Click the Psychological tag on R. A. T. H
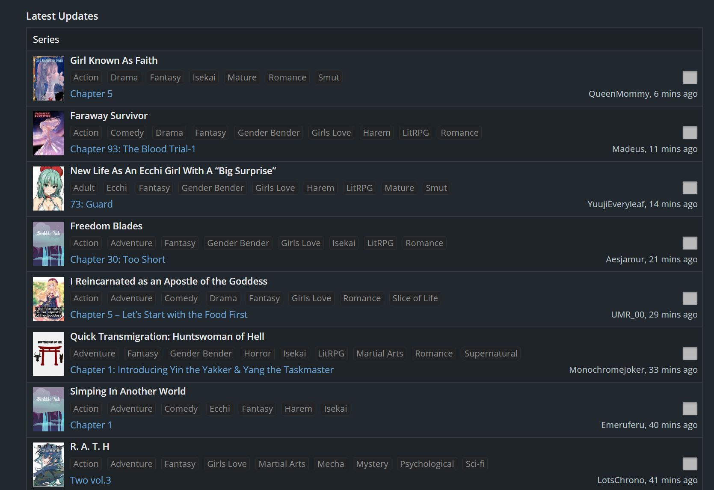Screen dimensions: 714x490 coord(427,464)
